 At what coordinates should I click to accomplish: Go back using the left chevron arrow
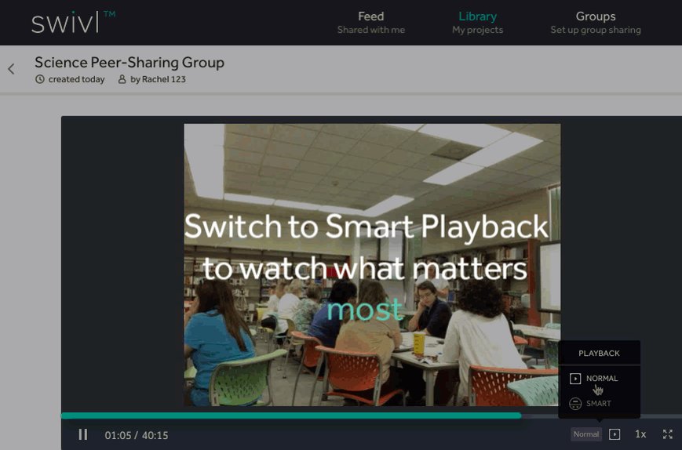(x=11, y=69)
